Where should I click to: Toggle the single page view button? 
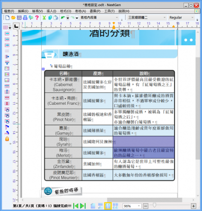[93, 206]
